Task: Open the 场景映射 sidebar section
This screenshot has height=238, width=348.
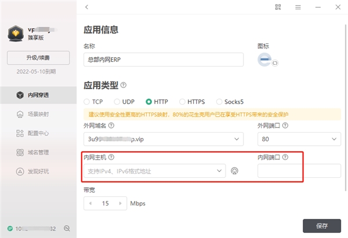Action: click(x=38, y=114)
